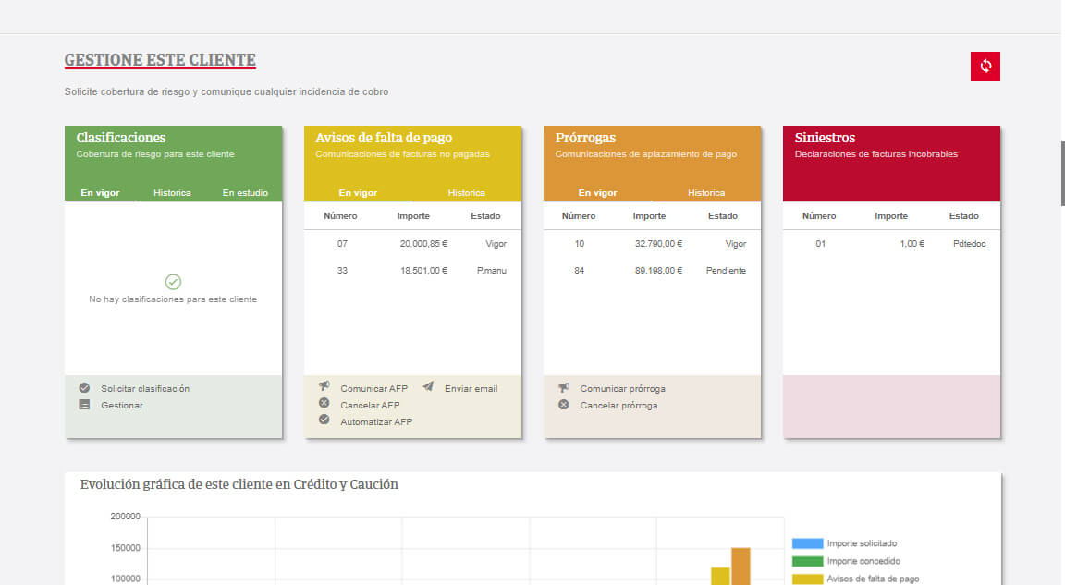Switch to En estudio tab in Clasificaciones

click(x=245, y=192)
